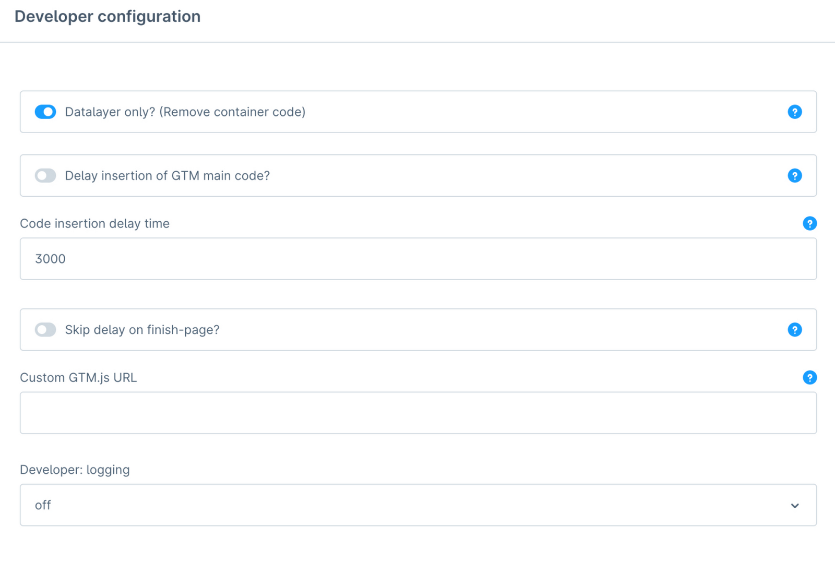Screen dimensions: 835x562
Task: Click the 'Developer: logging' label
Action: 75,470
